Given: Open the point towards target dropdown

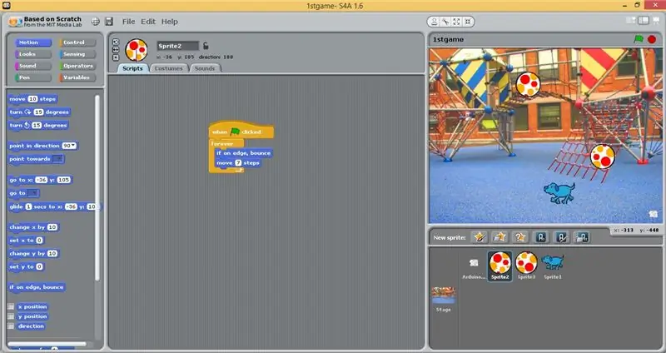Looking at the screenshot, I should point(58,159).
